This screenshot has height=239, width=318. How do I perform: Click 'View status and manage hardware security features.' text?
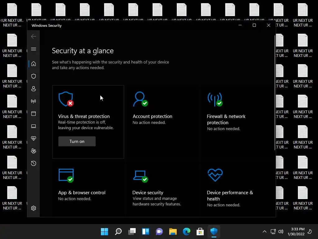pyautogui.click(x=157, y=201)
